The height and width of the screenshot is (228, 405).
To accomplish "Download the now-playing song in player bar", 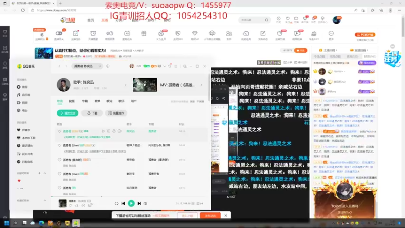I will pos(77,206).
